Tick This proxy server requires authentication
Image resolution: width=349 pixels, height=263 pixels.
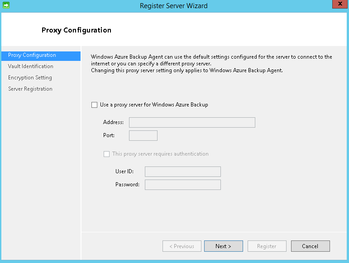pyautogui.click(x=107, y=154)
